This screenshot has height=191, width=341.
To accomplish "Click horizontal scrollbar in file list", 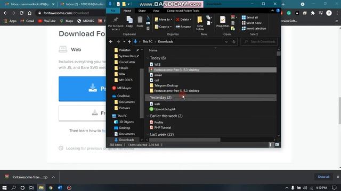I will (x=184, y=140).
